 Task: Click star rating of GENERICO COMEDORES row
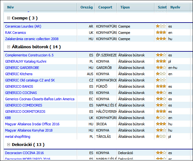pos(161,105)
